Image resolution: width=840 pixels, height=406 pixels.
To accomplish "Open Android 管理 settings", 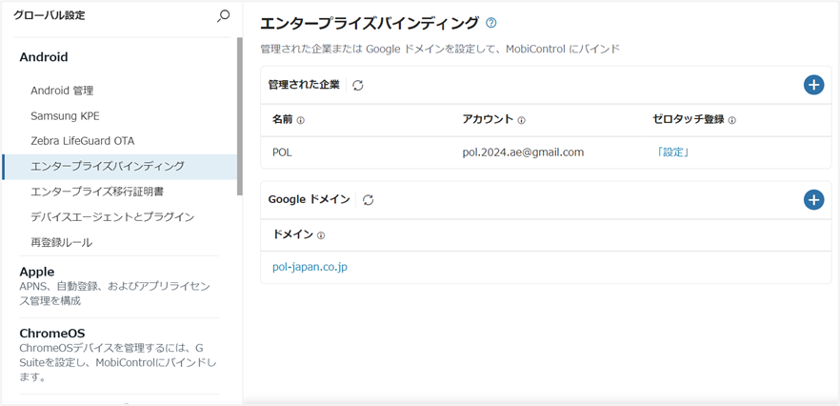I will pos(62,91).
